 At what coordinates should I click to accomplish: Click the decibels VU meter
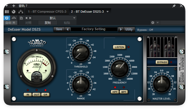[x=37, y=68]
